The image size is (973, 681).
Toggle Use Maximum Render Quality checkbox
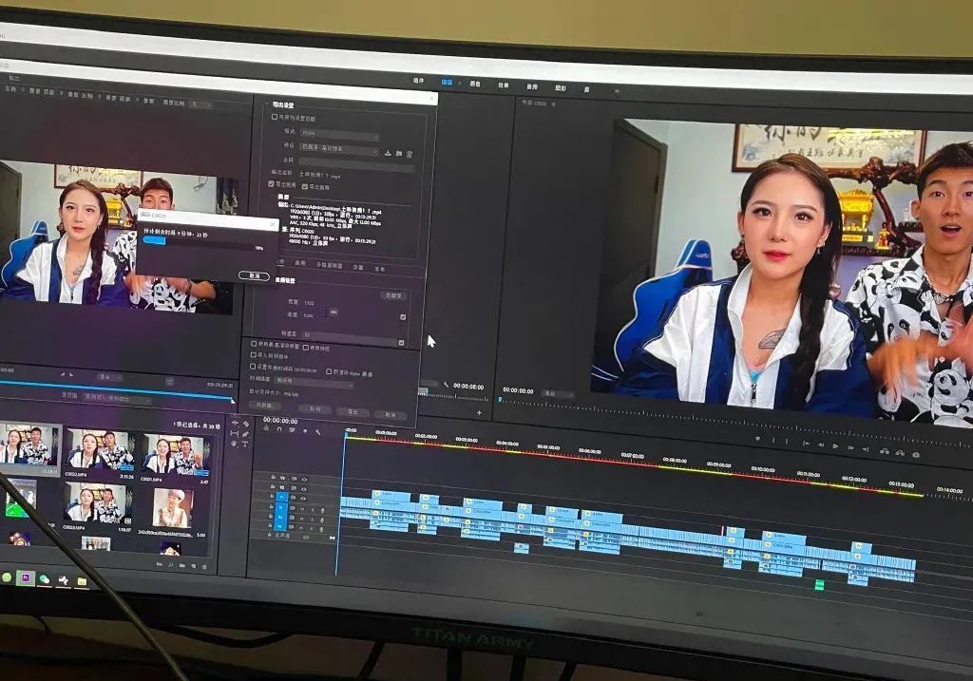click(x=253, y=344)
